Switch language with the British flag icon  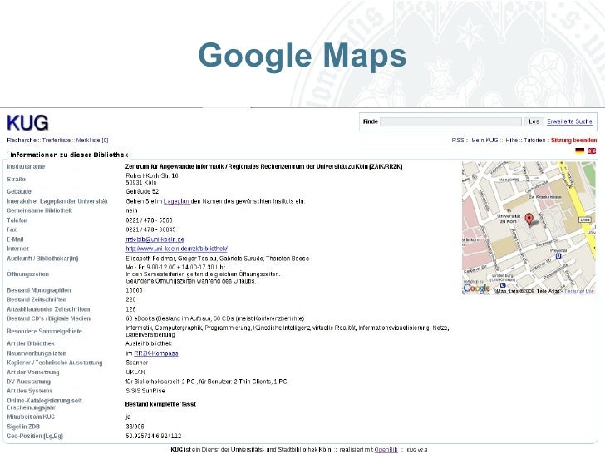[x=592, y=151]
